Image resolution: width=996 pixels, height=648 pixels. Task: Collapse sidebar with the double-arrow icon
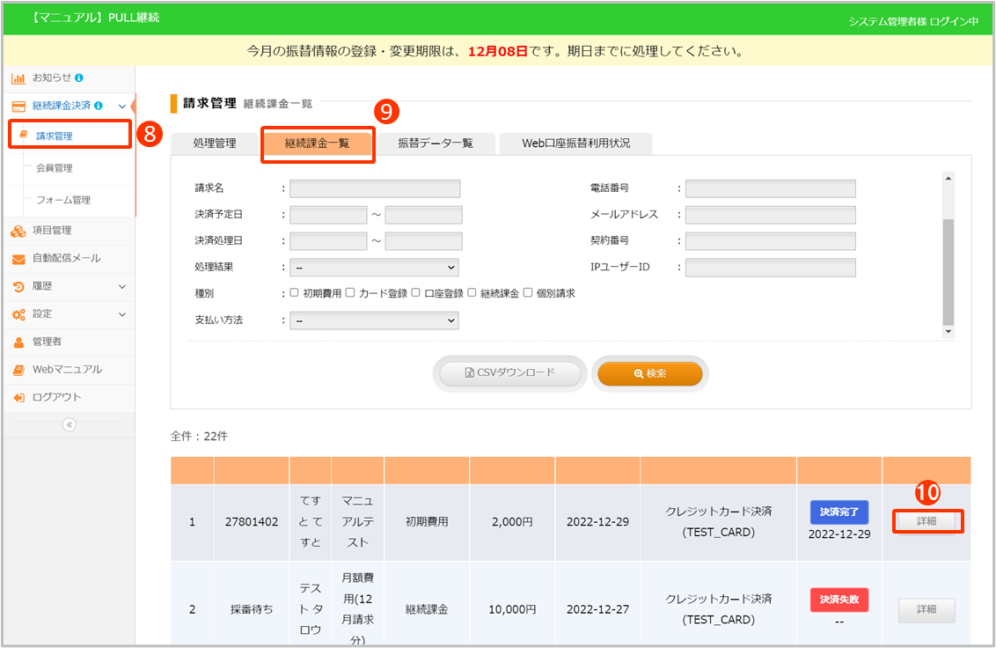(x=69, y=424)
